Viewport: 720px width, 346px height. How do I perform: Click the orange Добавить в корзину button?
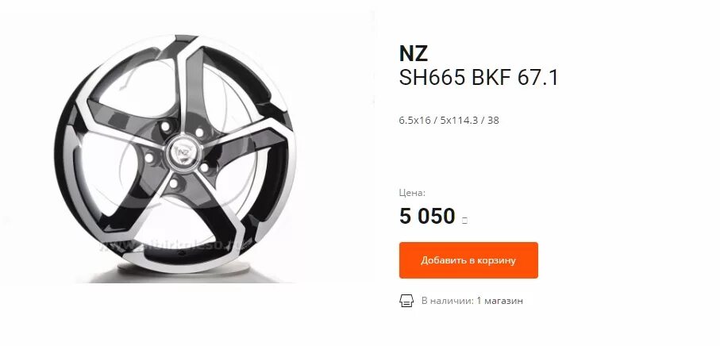coord(468,260)
